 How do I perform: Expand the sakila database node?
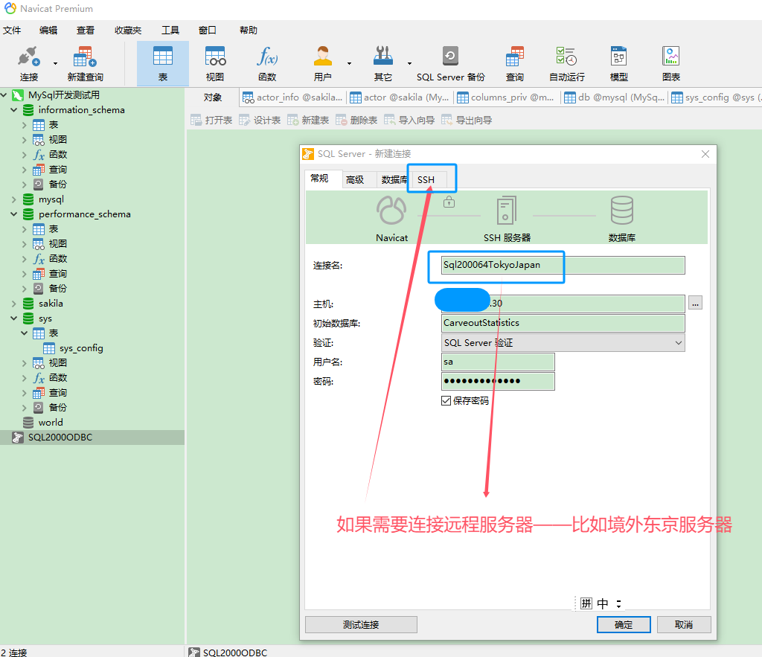coord(13,304)
